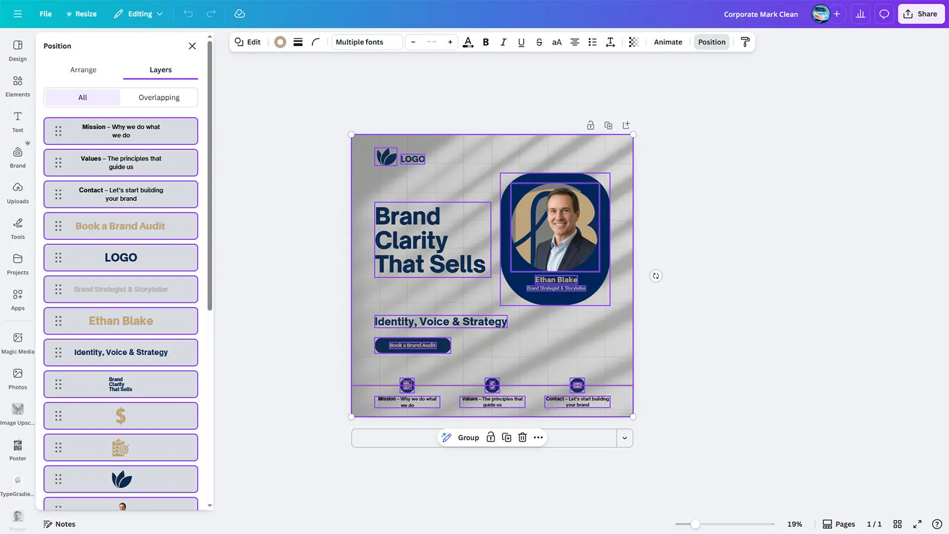
Task: Click the Bold formatting icon
Action: [486, 42]
